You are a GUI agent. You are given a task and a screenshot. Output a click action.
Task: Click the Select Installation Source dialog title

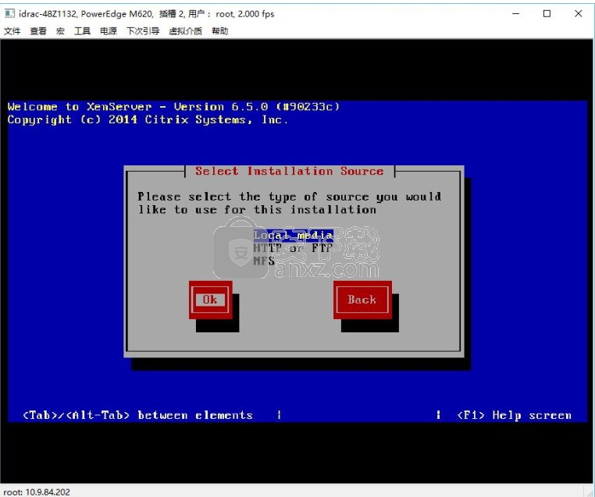[289, 171]
